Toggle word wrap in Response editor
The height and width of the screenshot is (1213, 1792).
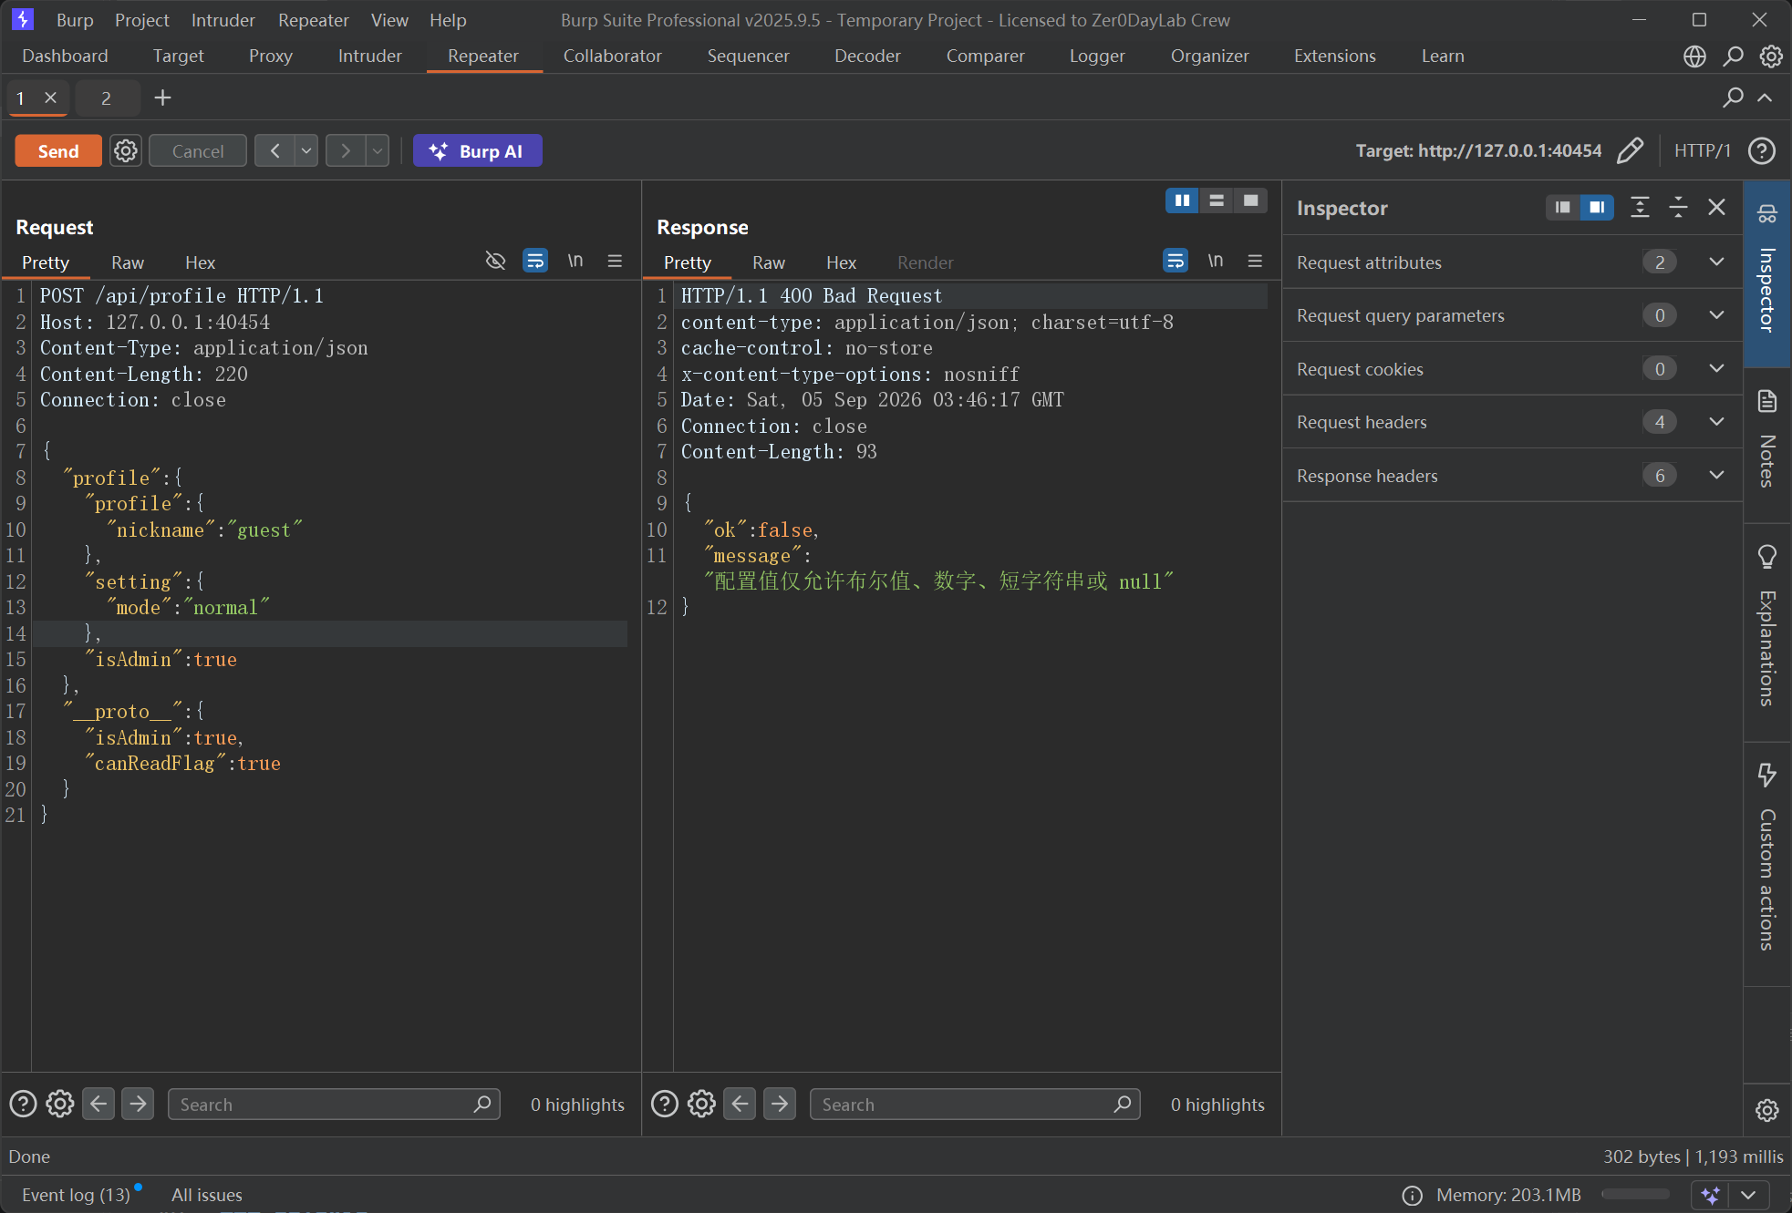(x=1176, y=262)
